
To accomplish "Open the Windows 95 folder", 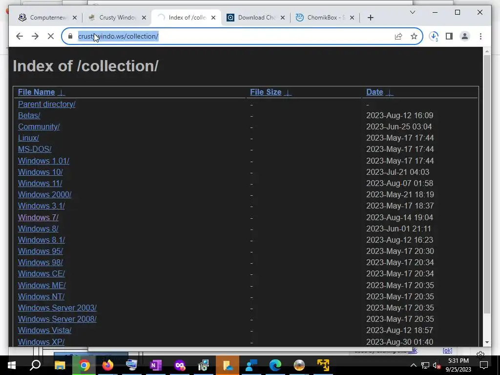I will click(40, 251).
